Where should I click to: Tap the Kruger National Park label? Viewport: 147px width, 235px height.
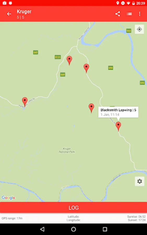(67, 150)
